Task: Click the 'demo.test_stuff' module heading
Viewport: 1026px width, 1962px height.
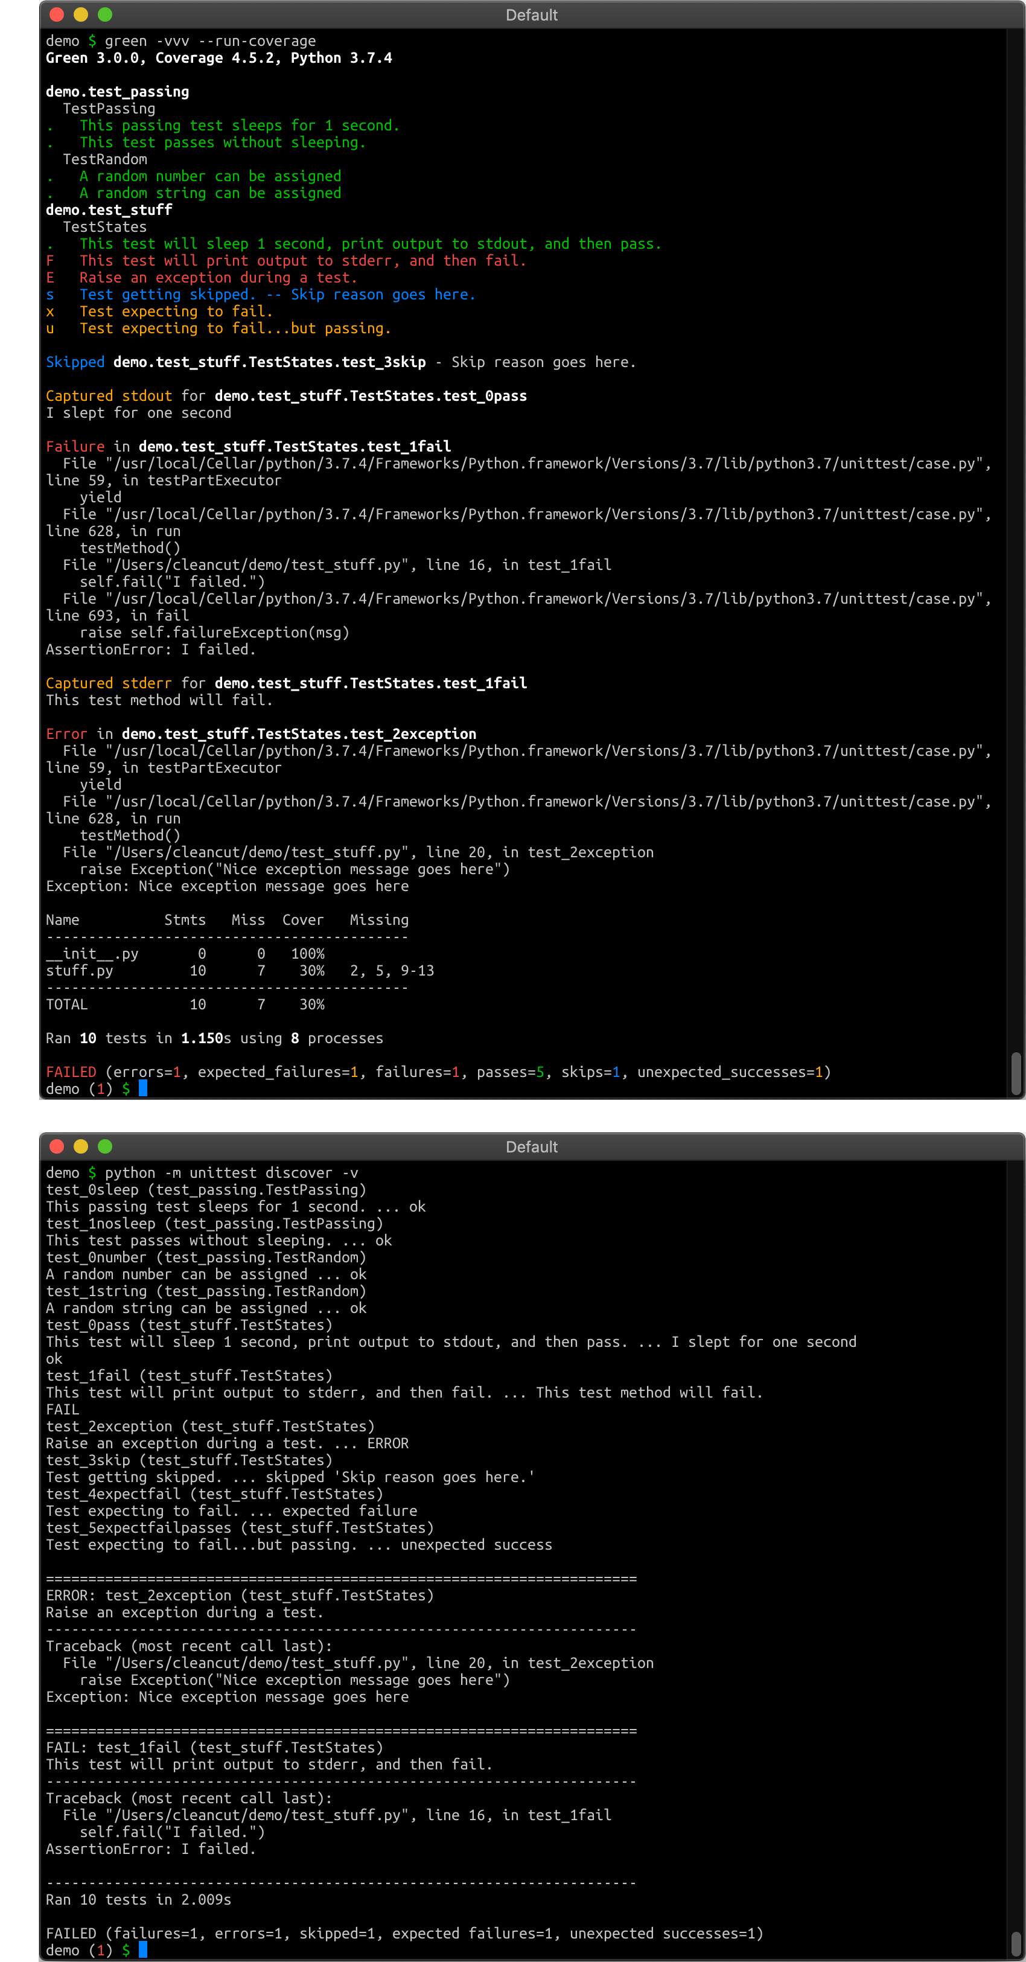Action: coord(109,209)
